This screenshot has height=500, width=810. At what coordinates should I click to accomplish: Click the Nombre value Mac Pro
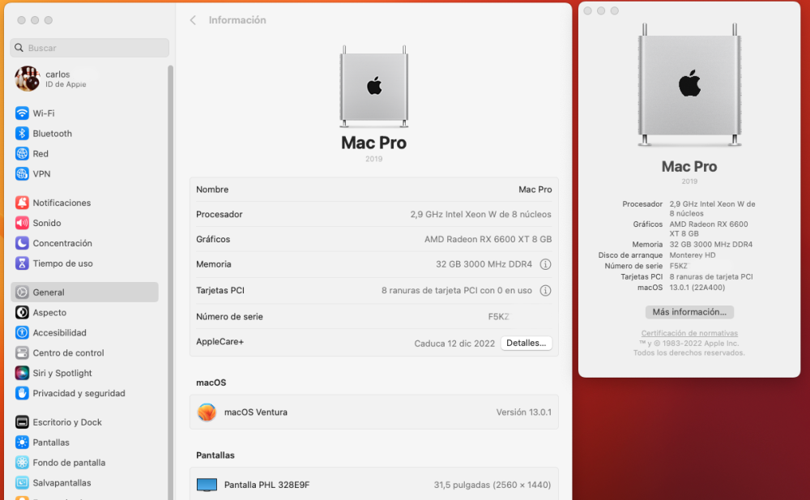pyautogui.click(x=535, y=190)
